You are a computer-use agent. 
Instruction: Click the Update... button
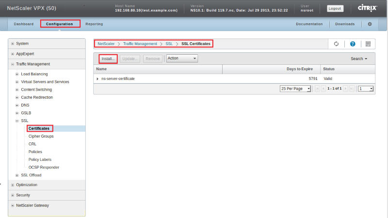(x=130, y=59)
